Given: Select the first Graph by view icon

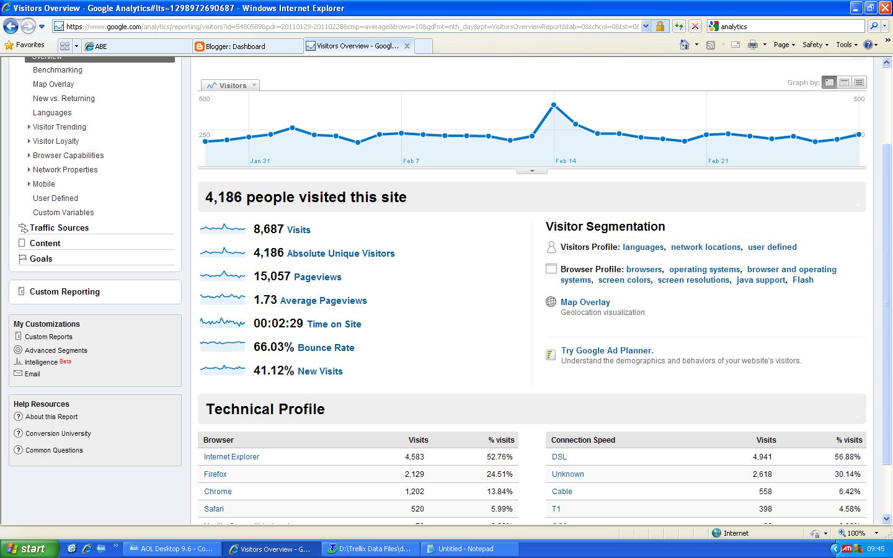Looking at the screenshot, I should click(x=829, y=82).
